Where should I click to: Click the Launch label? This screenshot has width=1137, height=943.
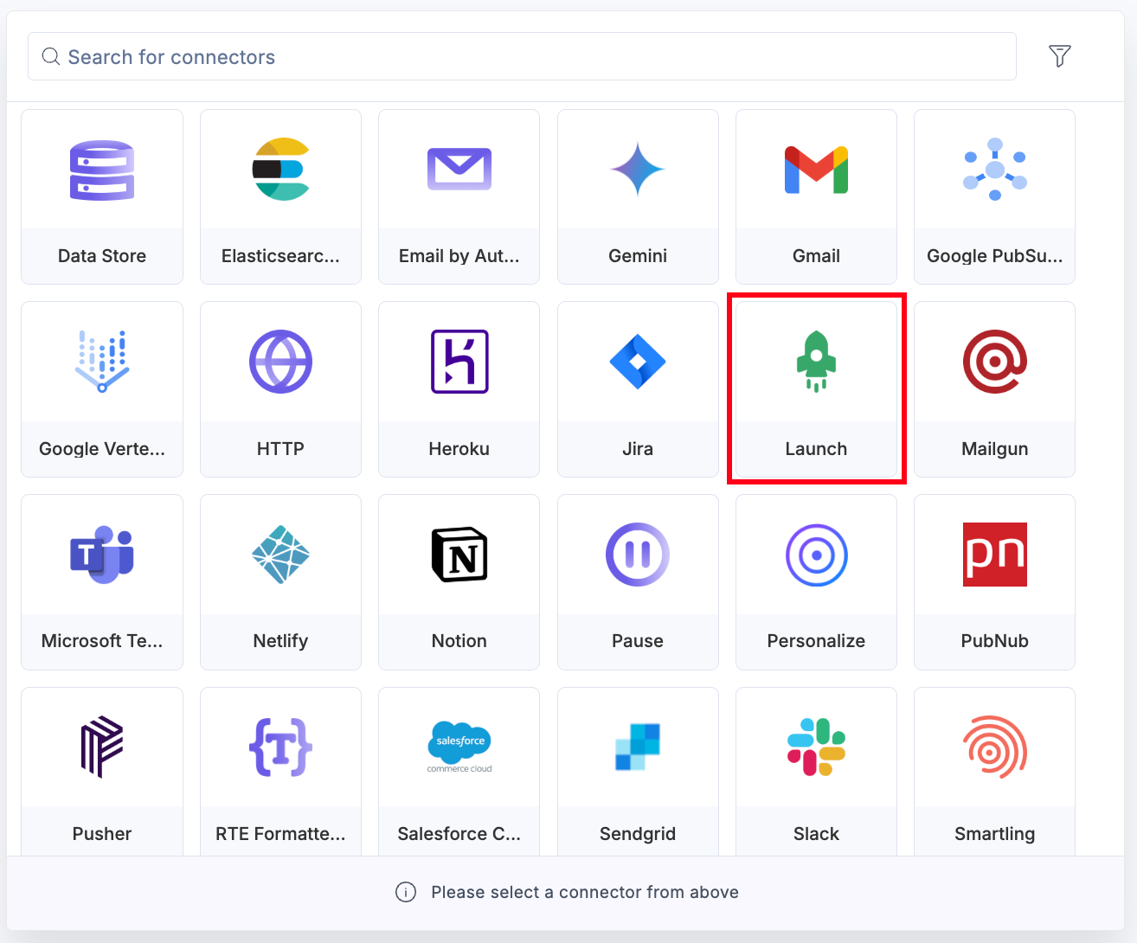tap(816, 449)
